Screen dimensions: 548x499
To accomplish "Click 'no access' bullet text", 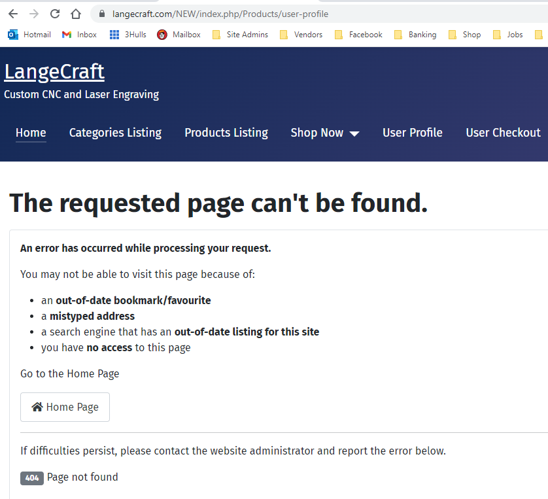I will [x=109, y=348].
